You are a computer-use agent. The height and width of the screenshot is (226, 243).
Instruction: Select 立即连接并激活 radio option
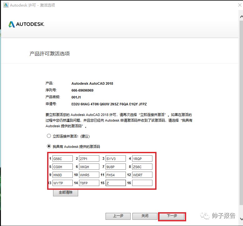[x=49, y=136]
